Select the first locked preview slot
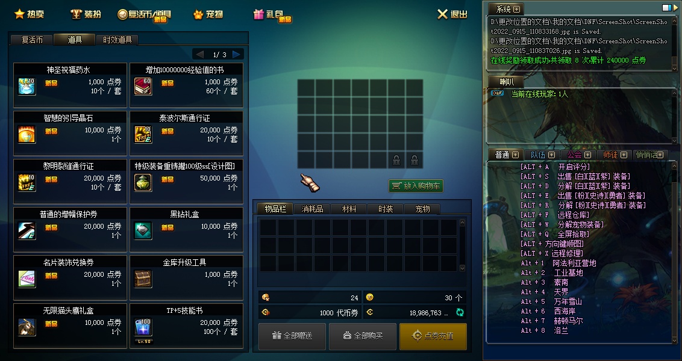This screenshot has height=361, width=682. pos(396,160)
